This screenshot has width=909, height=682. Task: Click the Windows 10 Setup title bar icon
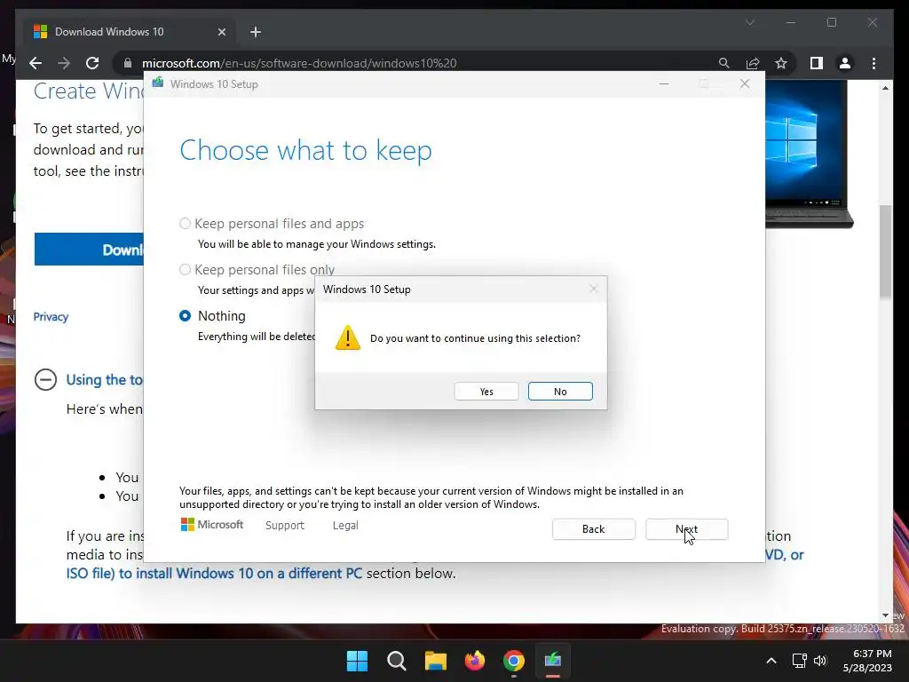pos(158,83)
